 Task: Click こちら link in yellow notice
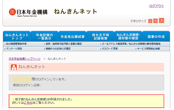pyautogui.click(x=28, y=103)
